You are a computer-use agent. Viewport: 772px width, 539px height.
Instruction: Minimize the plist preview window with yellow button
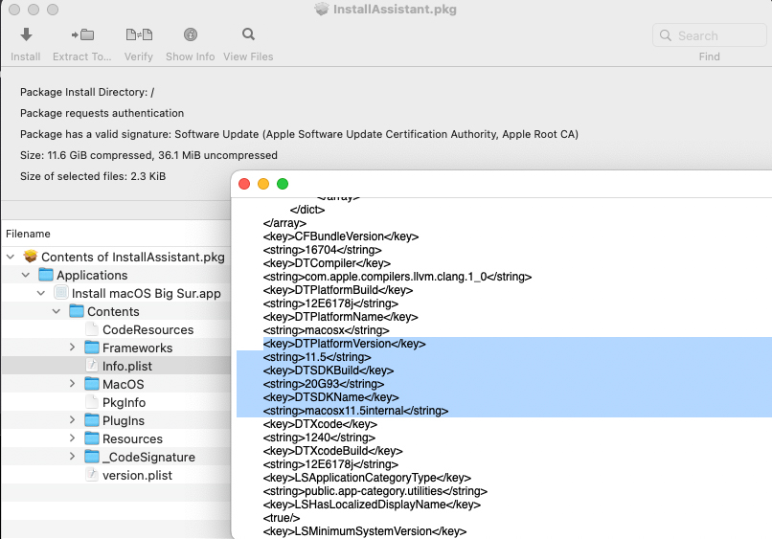pos(263,184)
